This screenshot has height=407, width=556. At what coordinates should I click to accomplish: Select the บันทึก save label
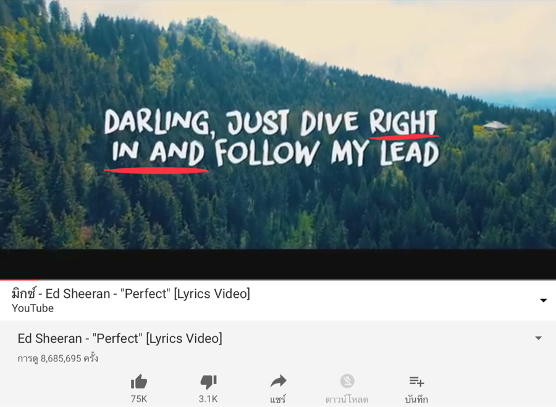tap(416, 400)
